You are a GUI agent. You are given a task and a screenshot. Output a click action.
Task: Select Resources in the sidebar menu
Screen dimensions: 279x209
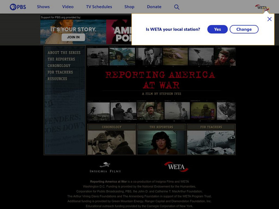(x=57, y=79)
